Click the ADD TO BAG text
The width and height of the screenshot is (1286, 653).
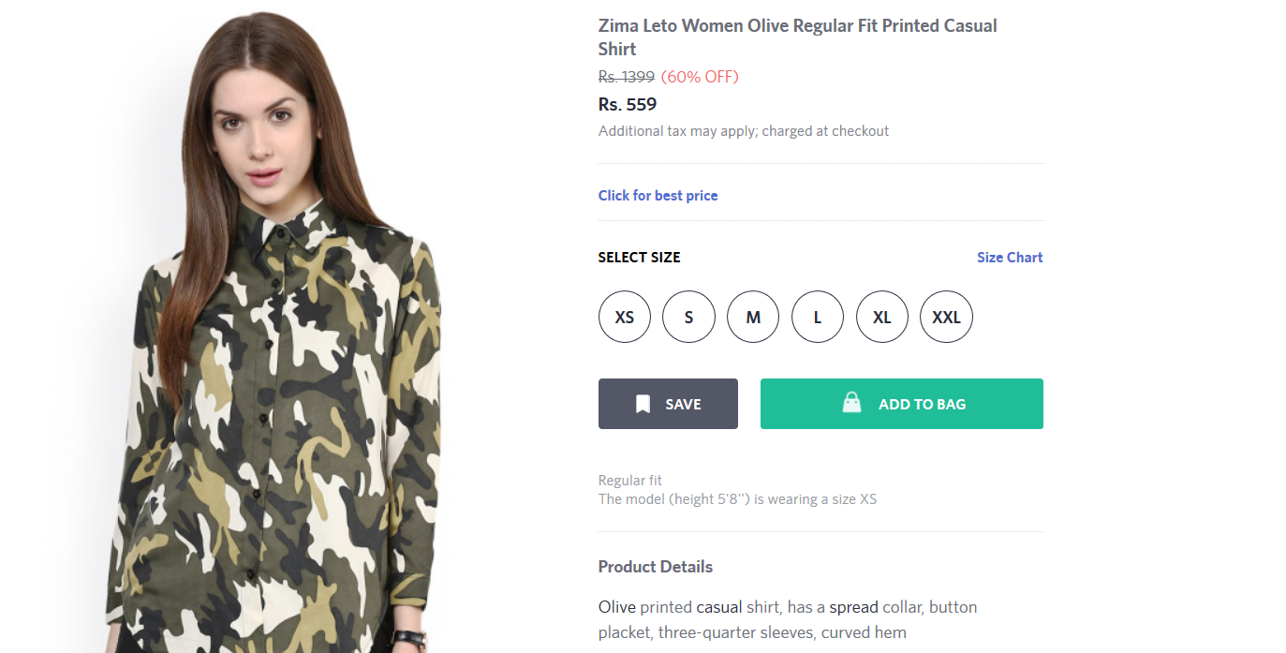tap(922, 405)
